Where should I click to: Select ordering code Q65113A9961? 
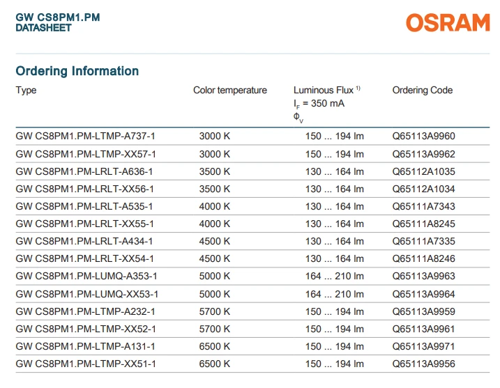[x=423, y=329]
